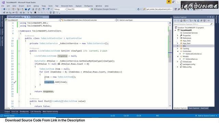Click the Cut scissors icon
The height and width of the screenshot is (123, 219).
(x=33, y=9)
